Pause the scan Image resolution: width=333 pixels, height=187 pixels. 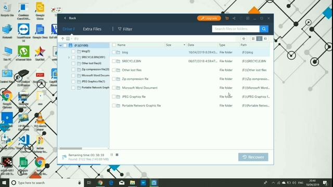click(112, 155)
